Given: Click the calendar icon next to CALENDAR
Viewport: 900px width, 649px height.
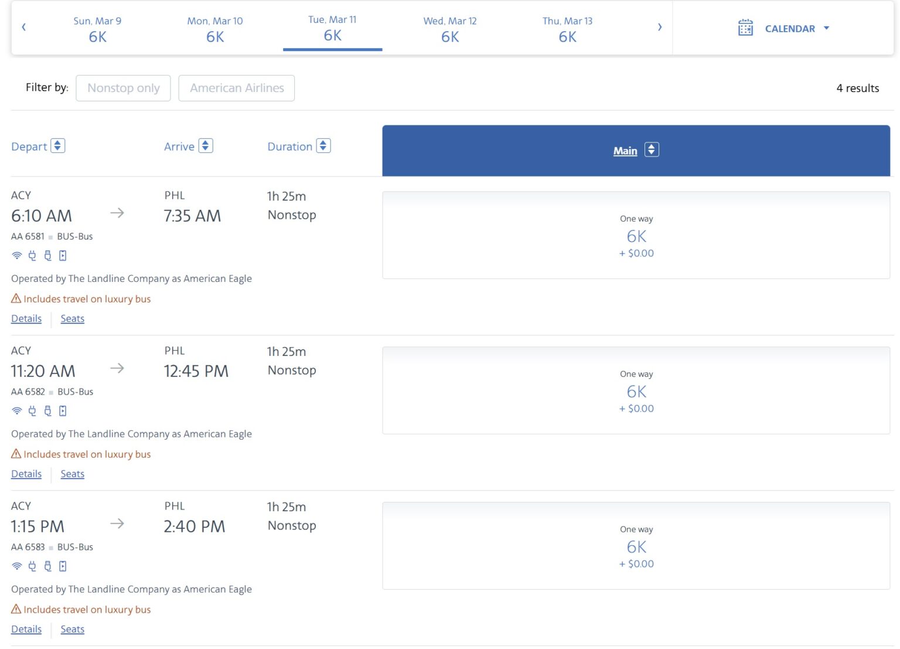Looking at the screenshot, I should point(745,27).
